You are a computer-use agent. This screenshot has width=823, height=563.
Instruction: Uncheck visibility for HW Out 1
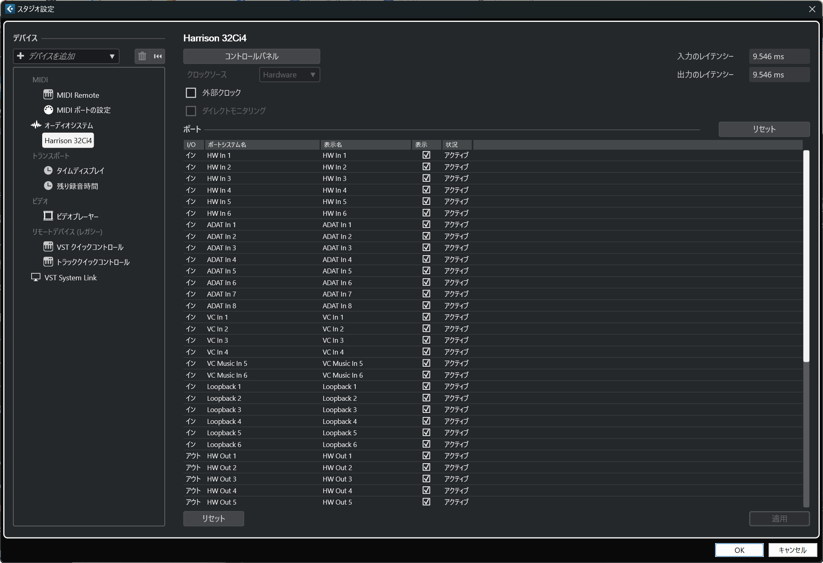coord(426,456)
